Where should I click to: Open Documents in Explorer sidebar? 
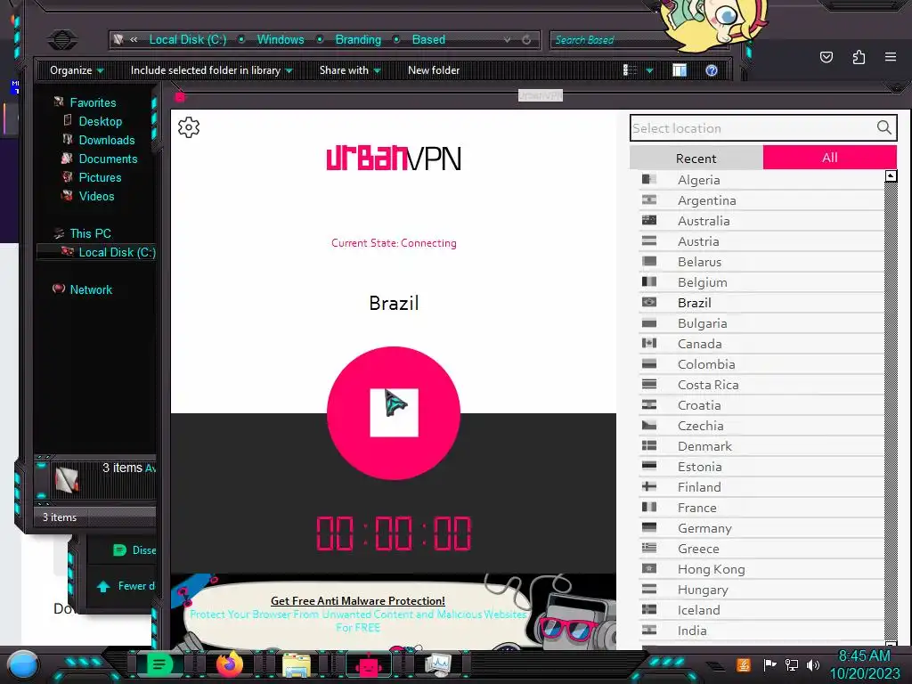pyautogui.click(x=108, y=159)
